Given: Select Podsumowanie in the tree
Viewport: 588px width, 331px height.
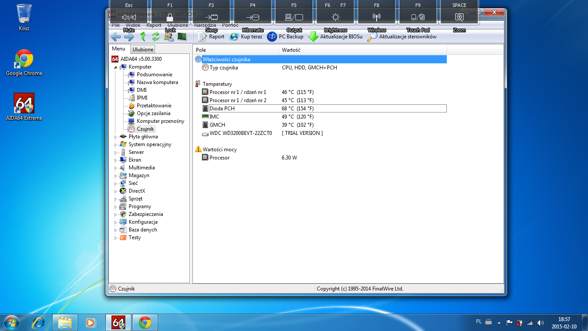Looking at the screenshot, I should 154,75.
